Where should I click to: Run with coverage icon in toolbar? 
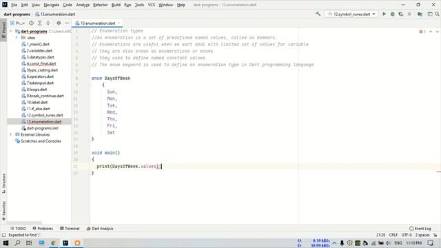[401, 14]
